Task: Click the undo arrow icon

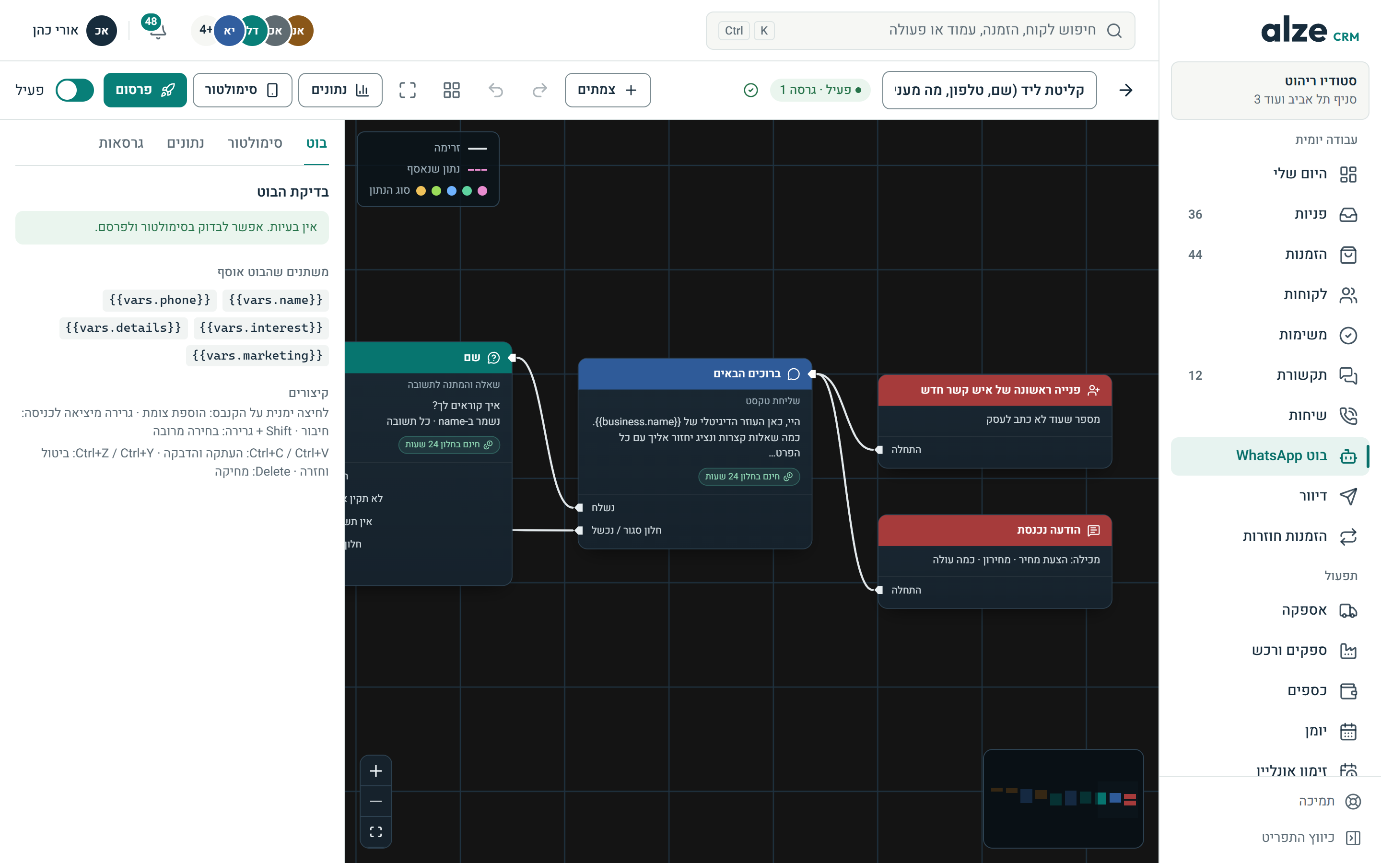Action: click(496, 90)
